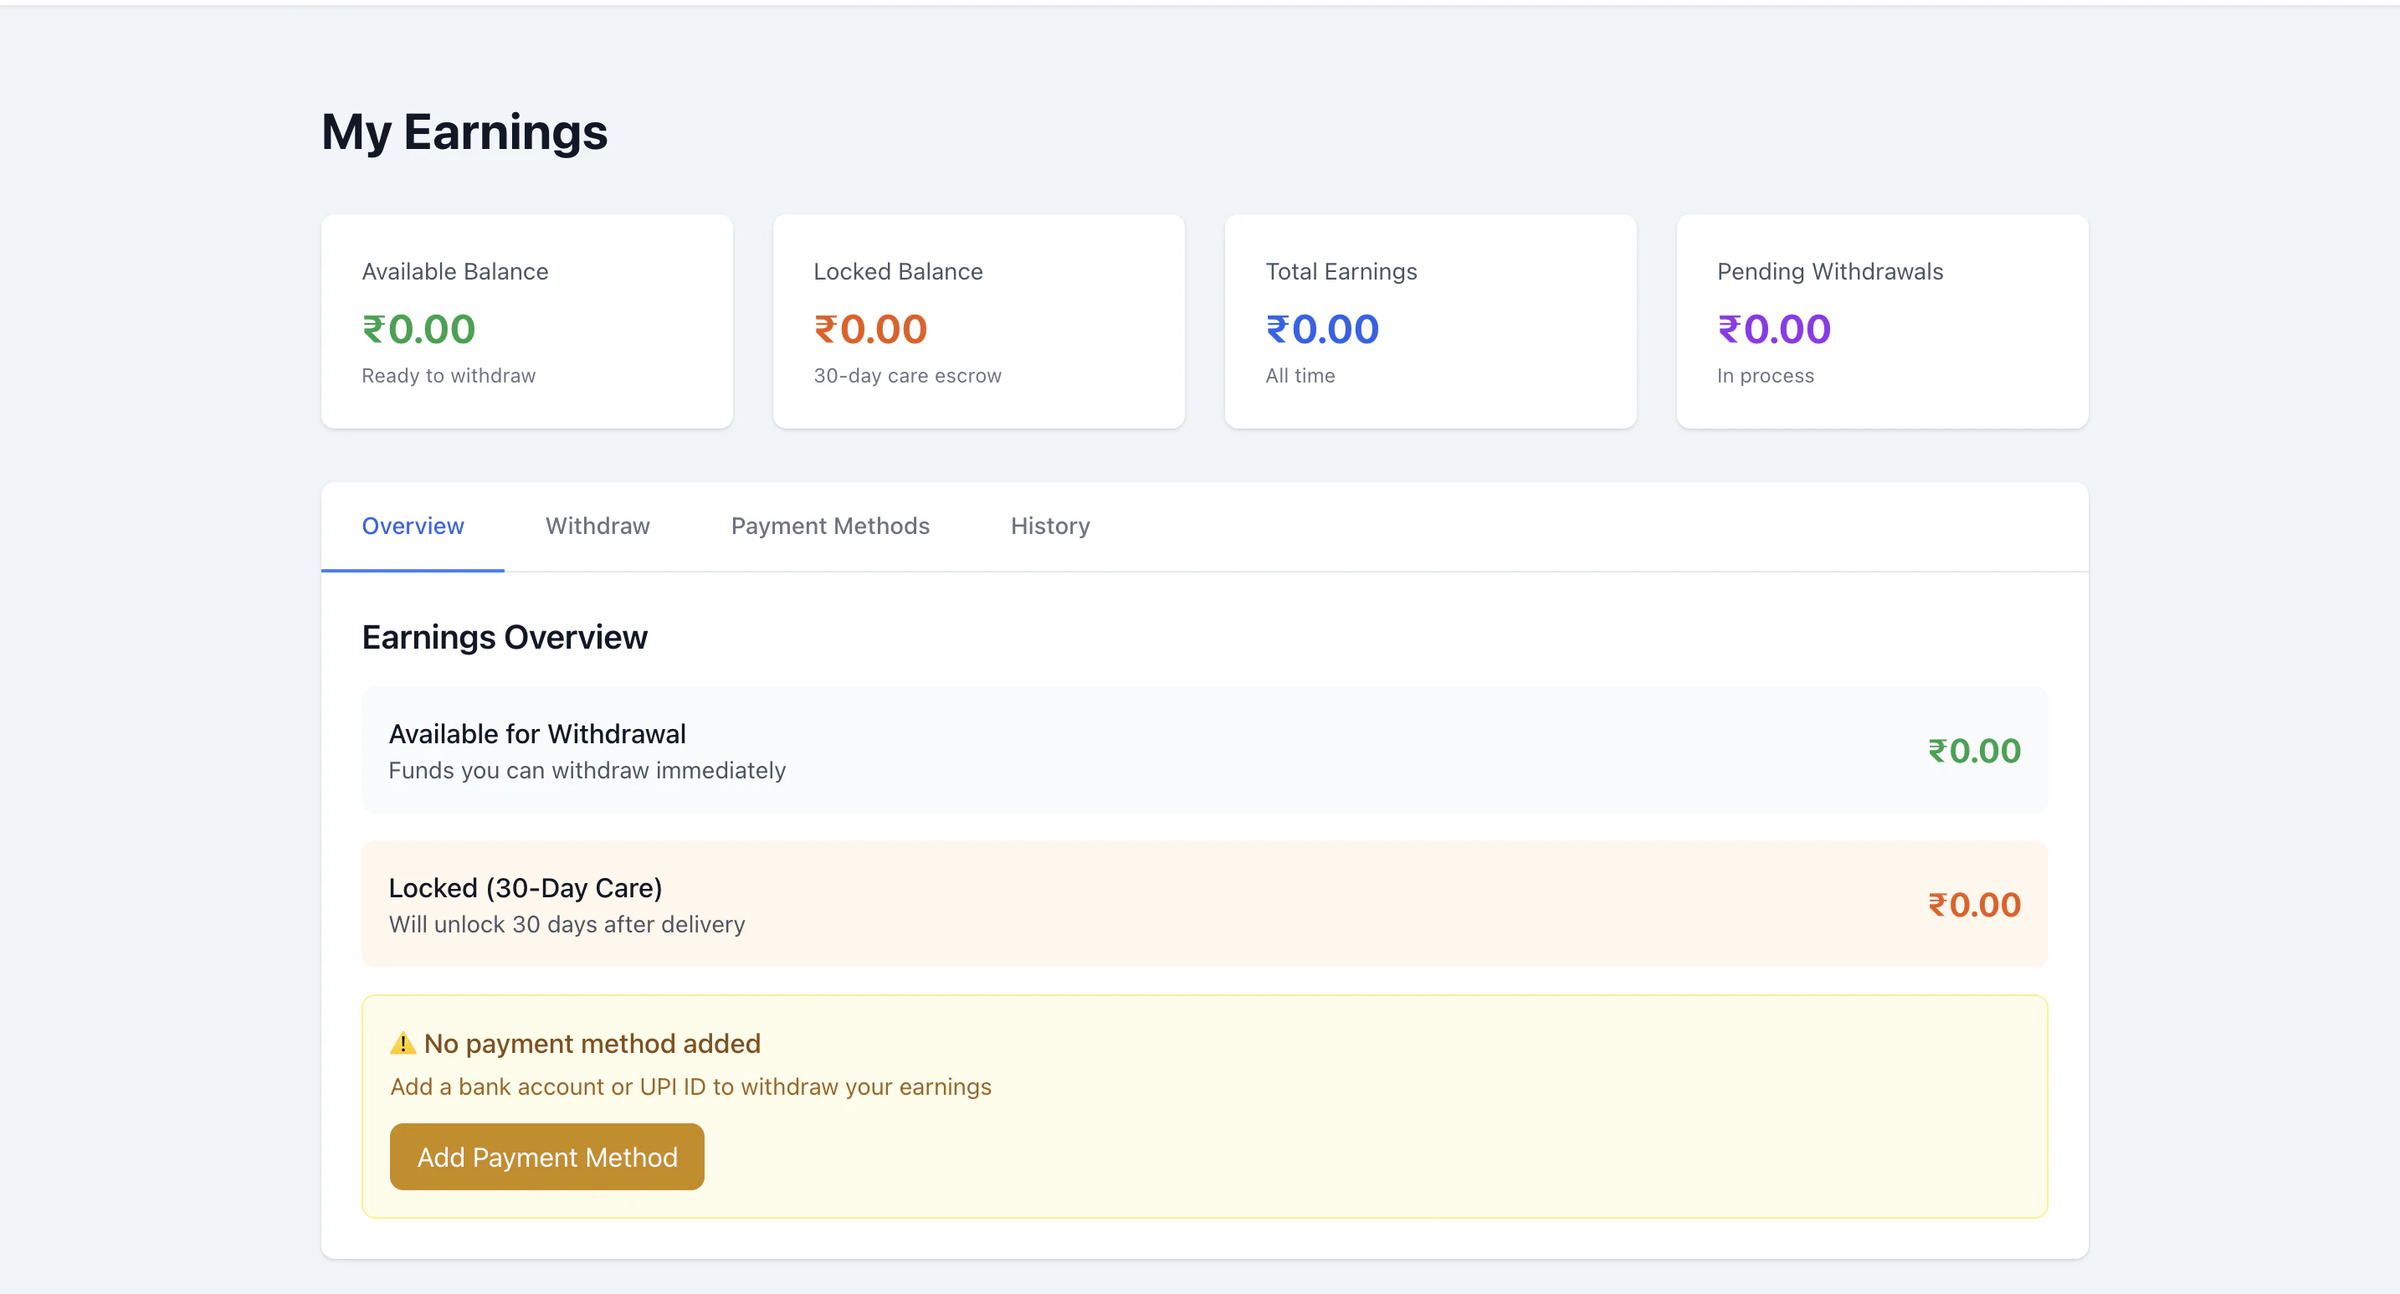Viewport: 2400px width, 1294px height.
Task: Click the 'Add a bank account or UPI ID' text
Action: [690, 1086]
